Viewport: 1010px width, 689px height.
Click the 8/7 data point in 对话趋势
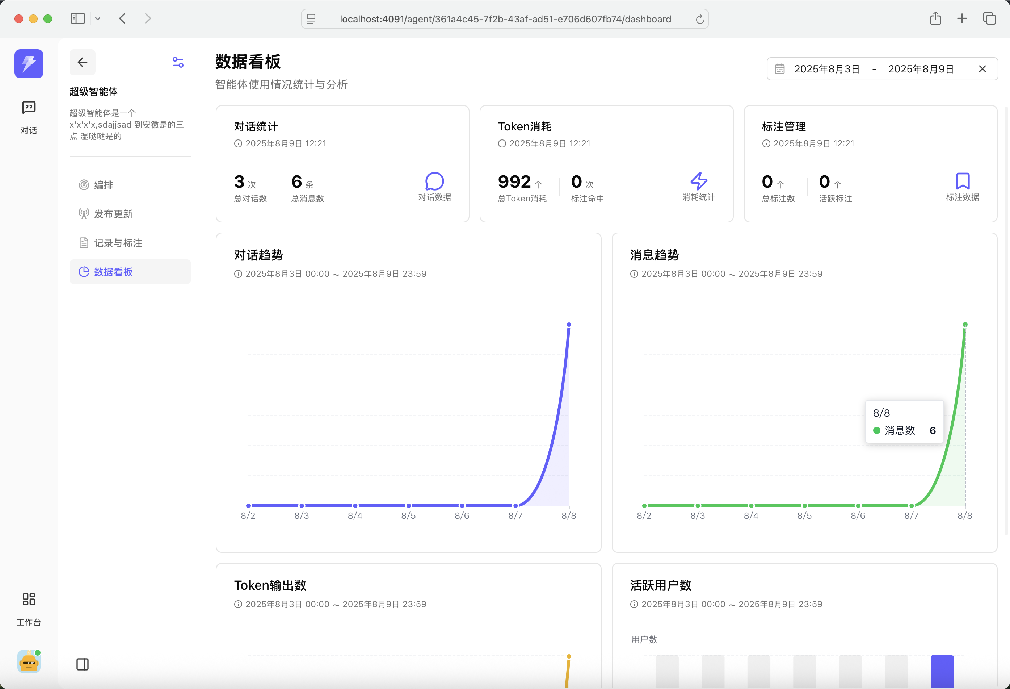coord(515,505)
